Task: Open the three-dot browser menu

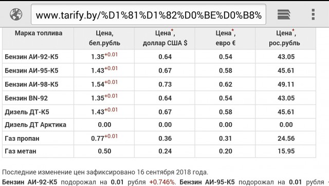Action: [313, 14]
